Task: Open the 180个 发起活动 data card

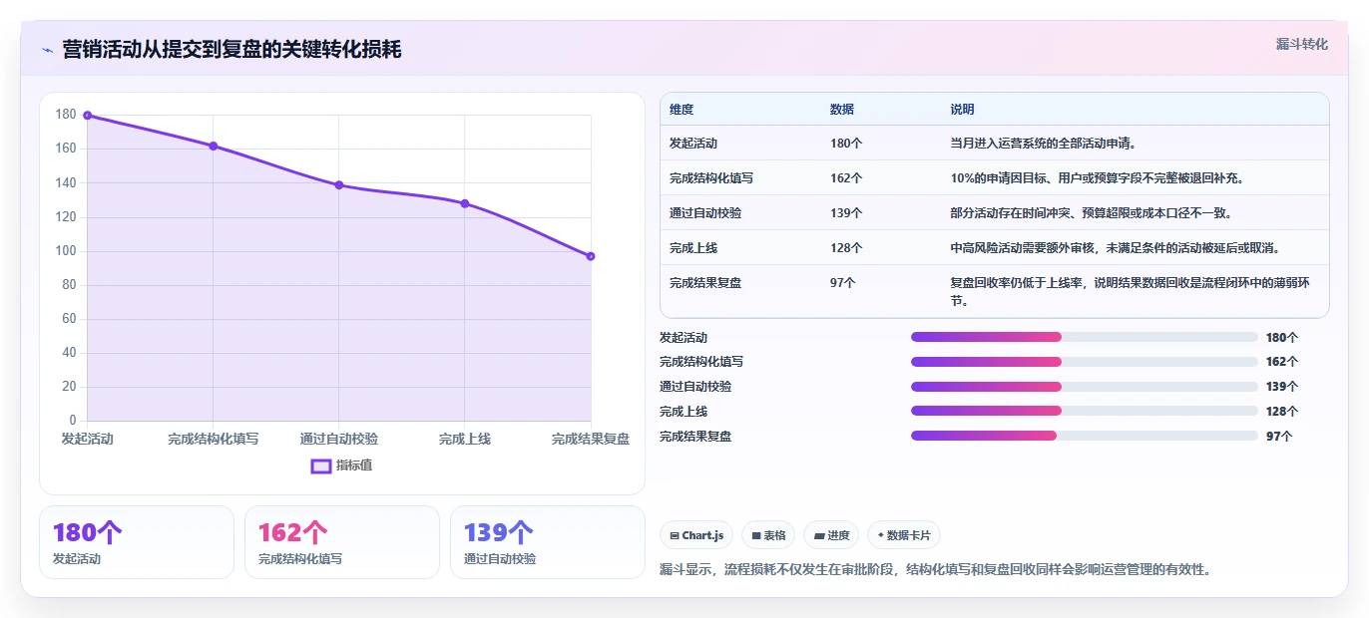Action: [x=137, y=542]
